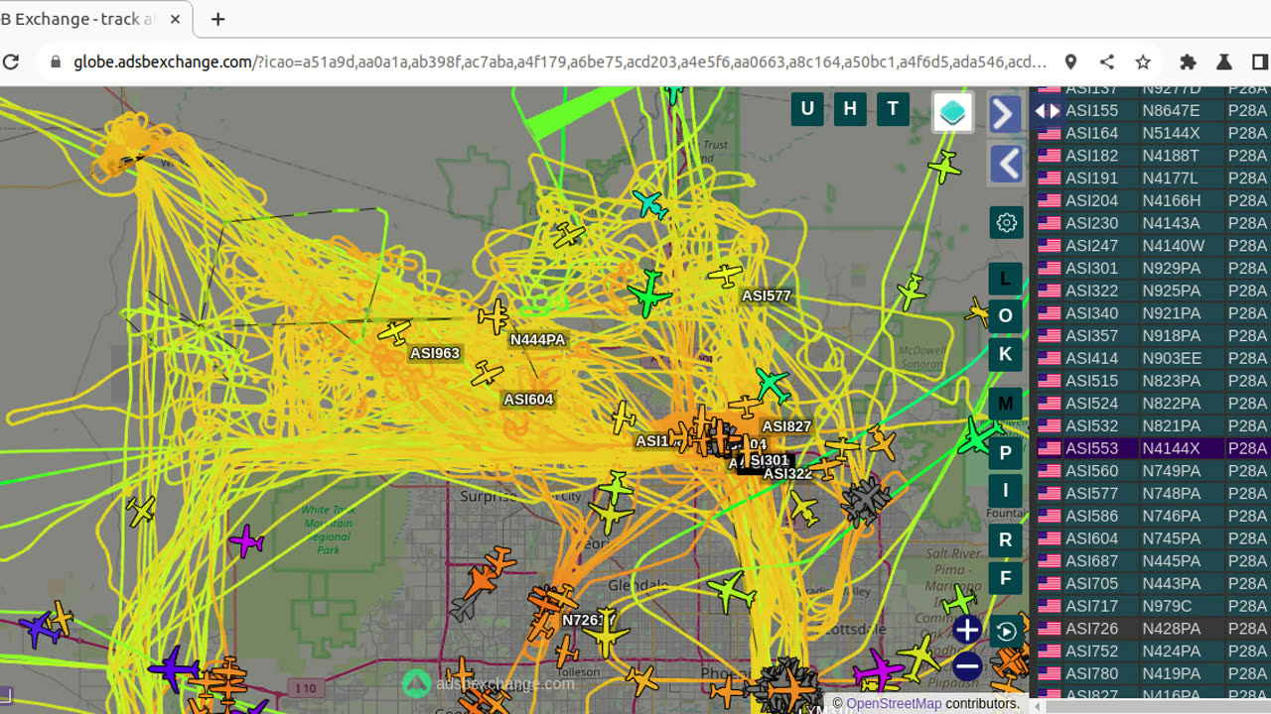Select ASI155 row in aircraft list
This screenshot has width=1271, height=714.
[x=1152, y=110]
